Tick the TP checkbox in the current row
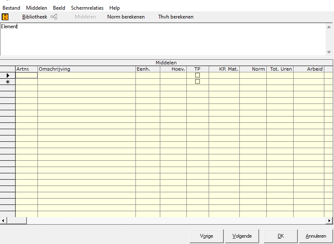334x244 pixels. coord(197,75)
